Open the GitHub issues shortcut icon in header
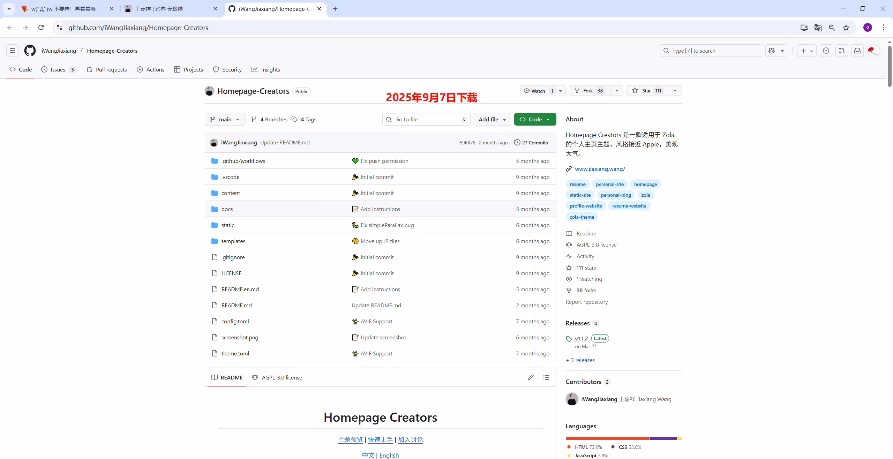 (x=826, y=51)
